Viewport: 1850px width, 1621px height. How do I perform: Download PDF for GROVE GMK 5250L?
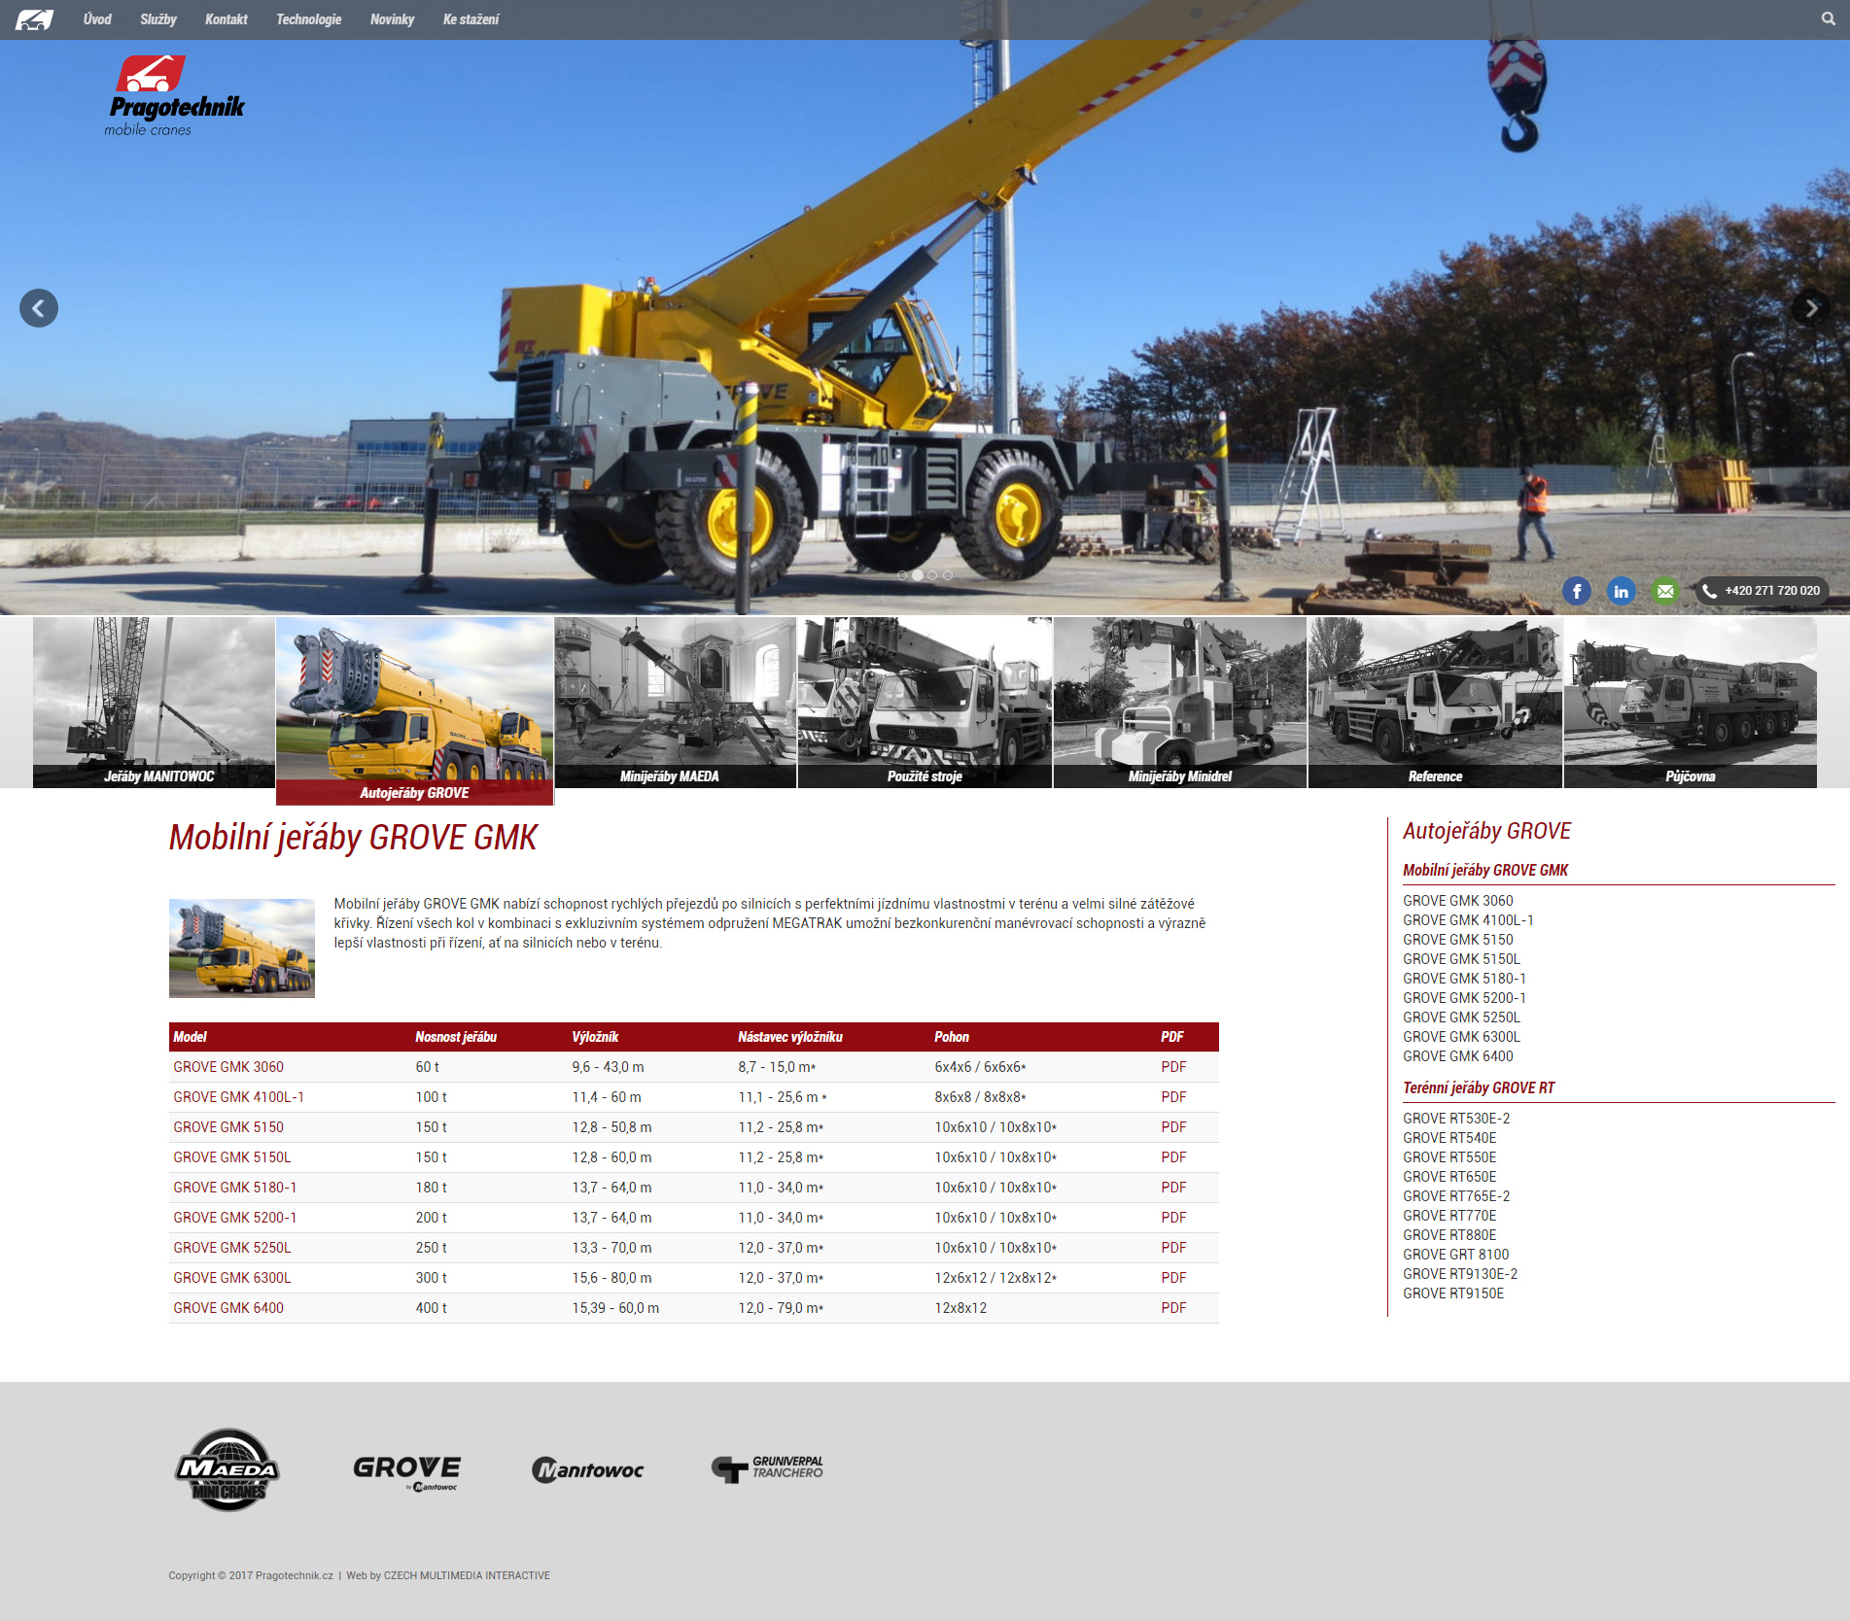click(1173, 1248)
